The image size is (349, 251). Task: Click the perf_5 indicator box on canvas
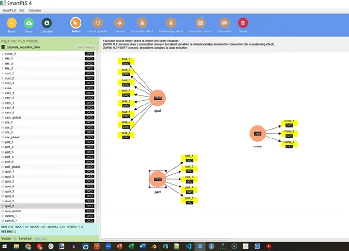coord(189,201)
